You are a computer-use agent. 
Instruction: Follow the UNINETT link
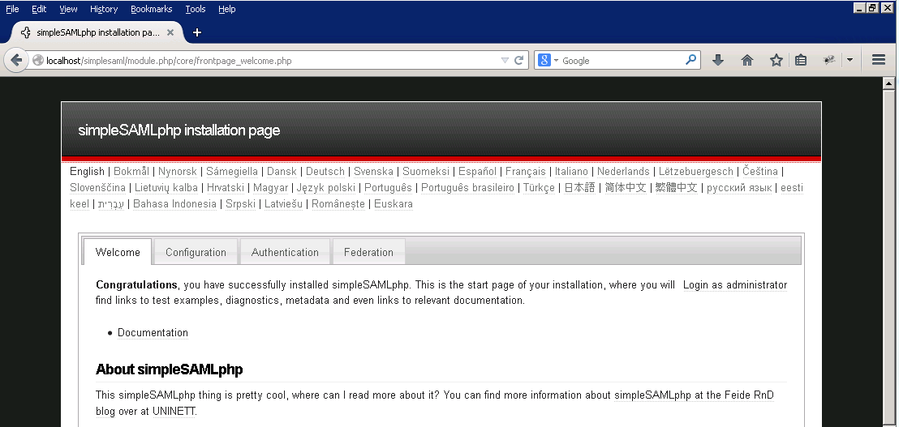pos(174,411)
